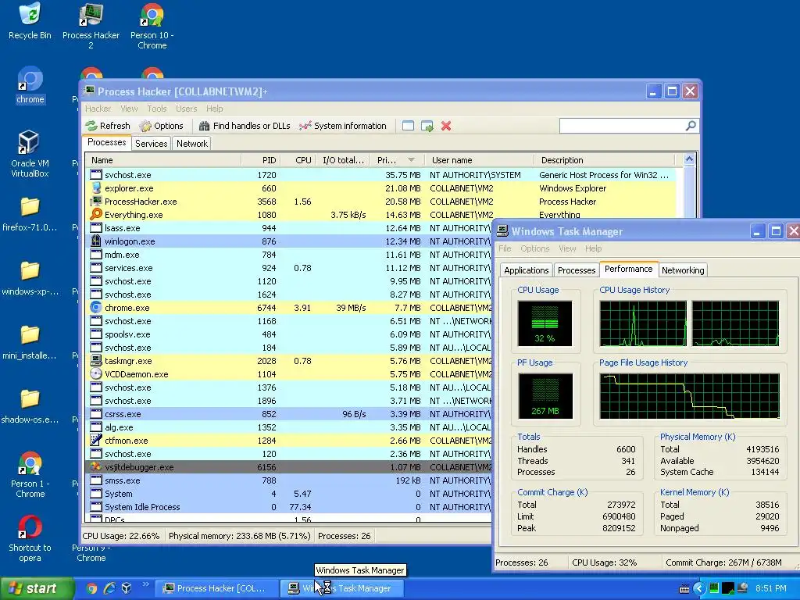
Task: Click the CPU Usage 32% meter
Action: (x=545, y=323)
